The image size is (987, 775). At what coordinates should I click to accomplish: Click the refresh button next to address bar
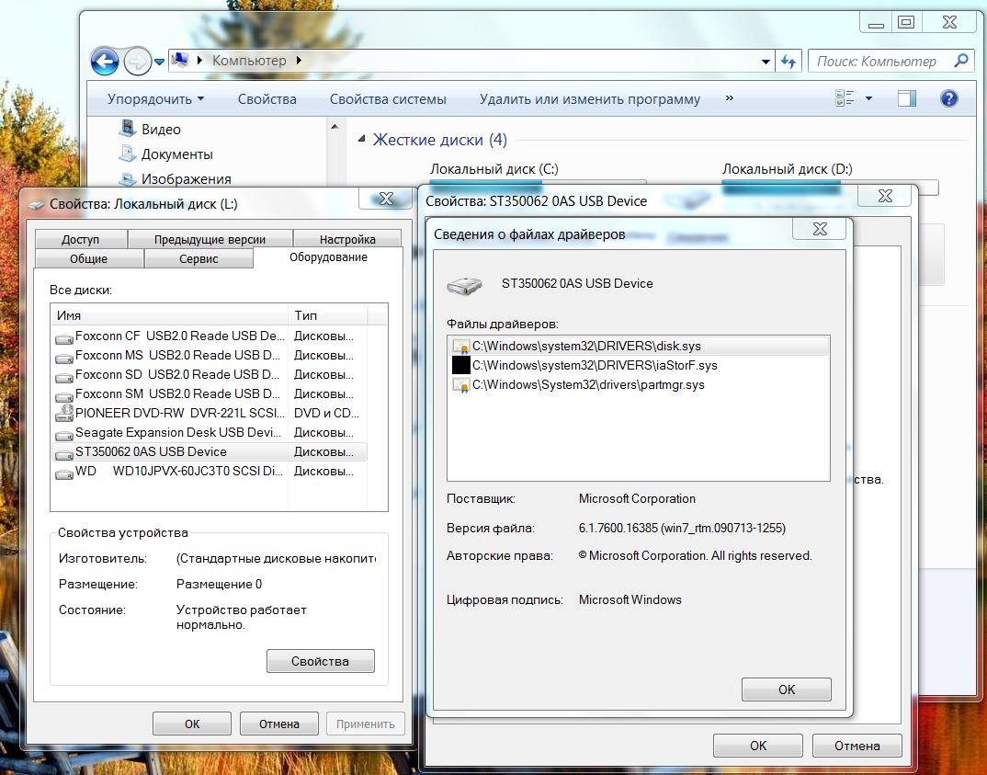click(x=788, y=62)
